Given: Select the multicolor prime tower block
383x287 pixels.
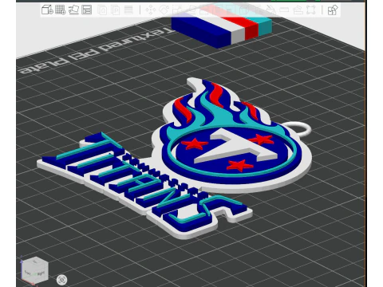Looking at the screenshot, I should 222,29.
